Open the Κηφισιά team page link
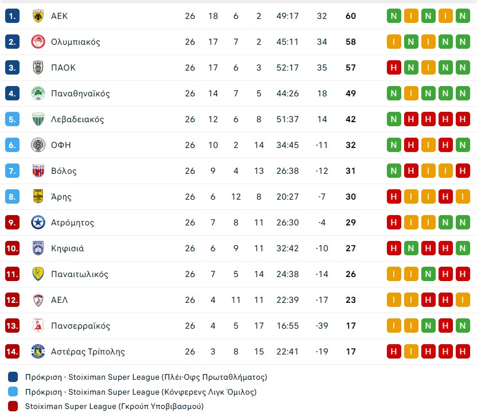 point(67,248)
